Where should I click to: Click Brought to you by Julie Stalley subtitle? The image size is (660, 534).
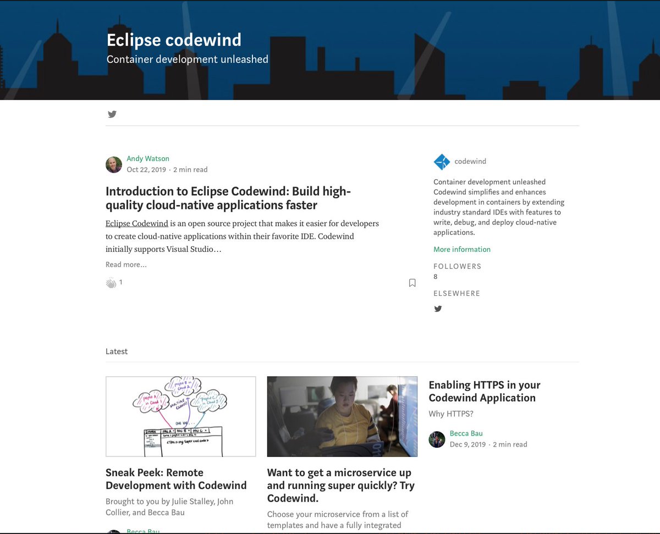[x=169, y=507]
